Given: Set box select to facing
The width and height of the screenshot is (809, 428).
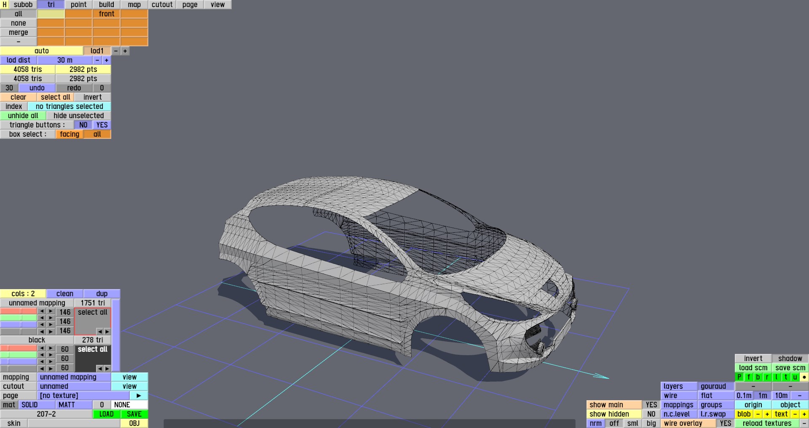Looking at the screenshot, I should [70, 134].
